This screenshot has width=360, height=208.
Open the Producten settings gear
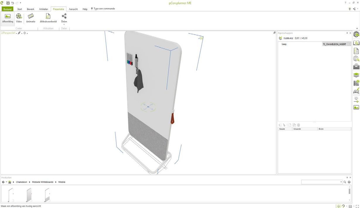(x=349, y=182)
